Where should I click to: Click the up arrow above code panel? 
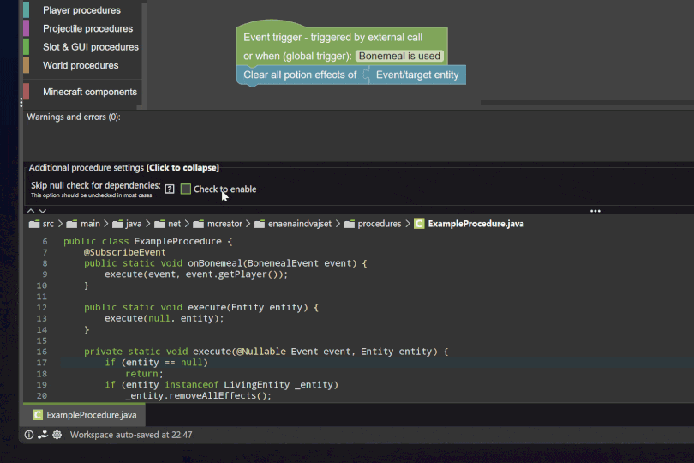(31, 211)
